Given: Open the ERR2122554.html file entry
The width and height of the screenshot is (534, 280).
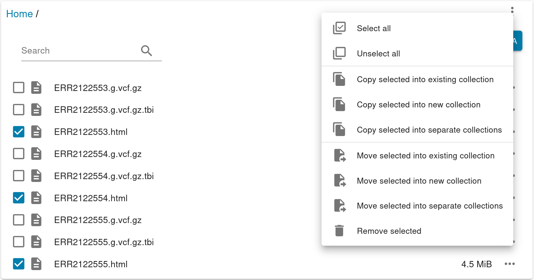Looking at the screenshot, I should (91, 198).
